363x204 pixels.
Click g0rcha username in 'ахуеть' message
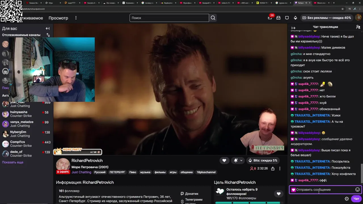click(x=296, y=78)
